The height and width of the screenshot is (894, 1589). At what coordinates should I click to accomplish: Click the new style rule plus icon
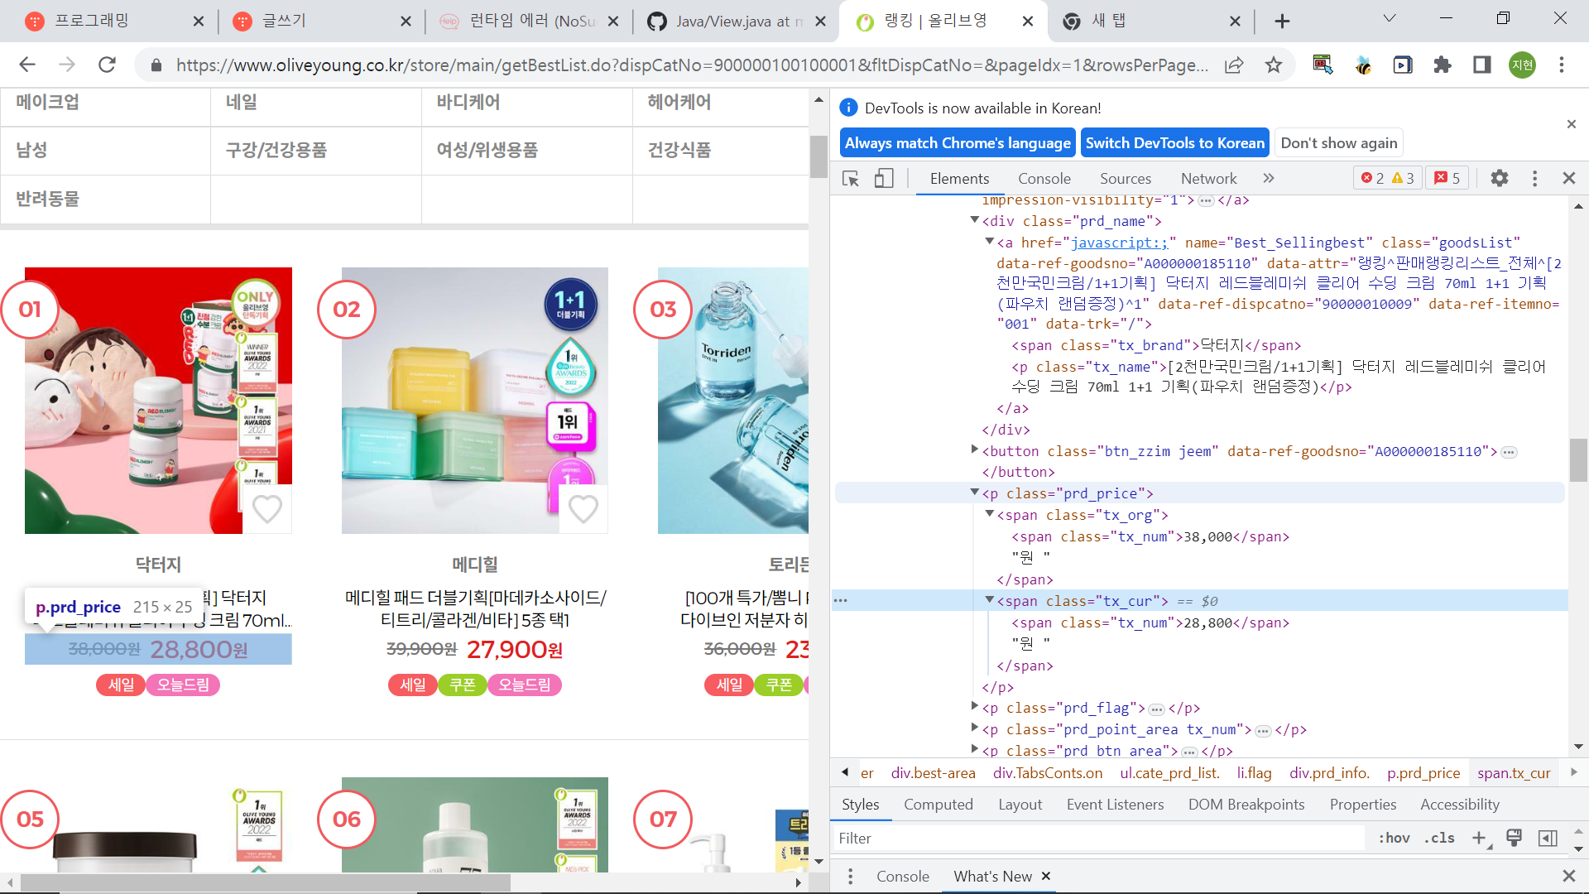(x=1479, y=838)
